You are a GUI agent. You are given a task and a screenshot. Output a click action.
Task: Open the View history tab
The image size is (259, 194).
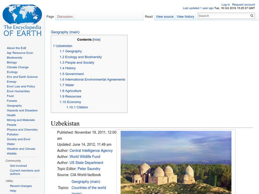coord(186,16)
